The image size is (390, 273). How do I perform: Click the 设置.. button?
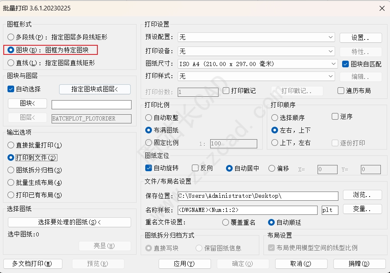point(360,38)
